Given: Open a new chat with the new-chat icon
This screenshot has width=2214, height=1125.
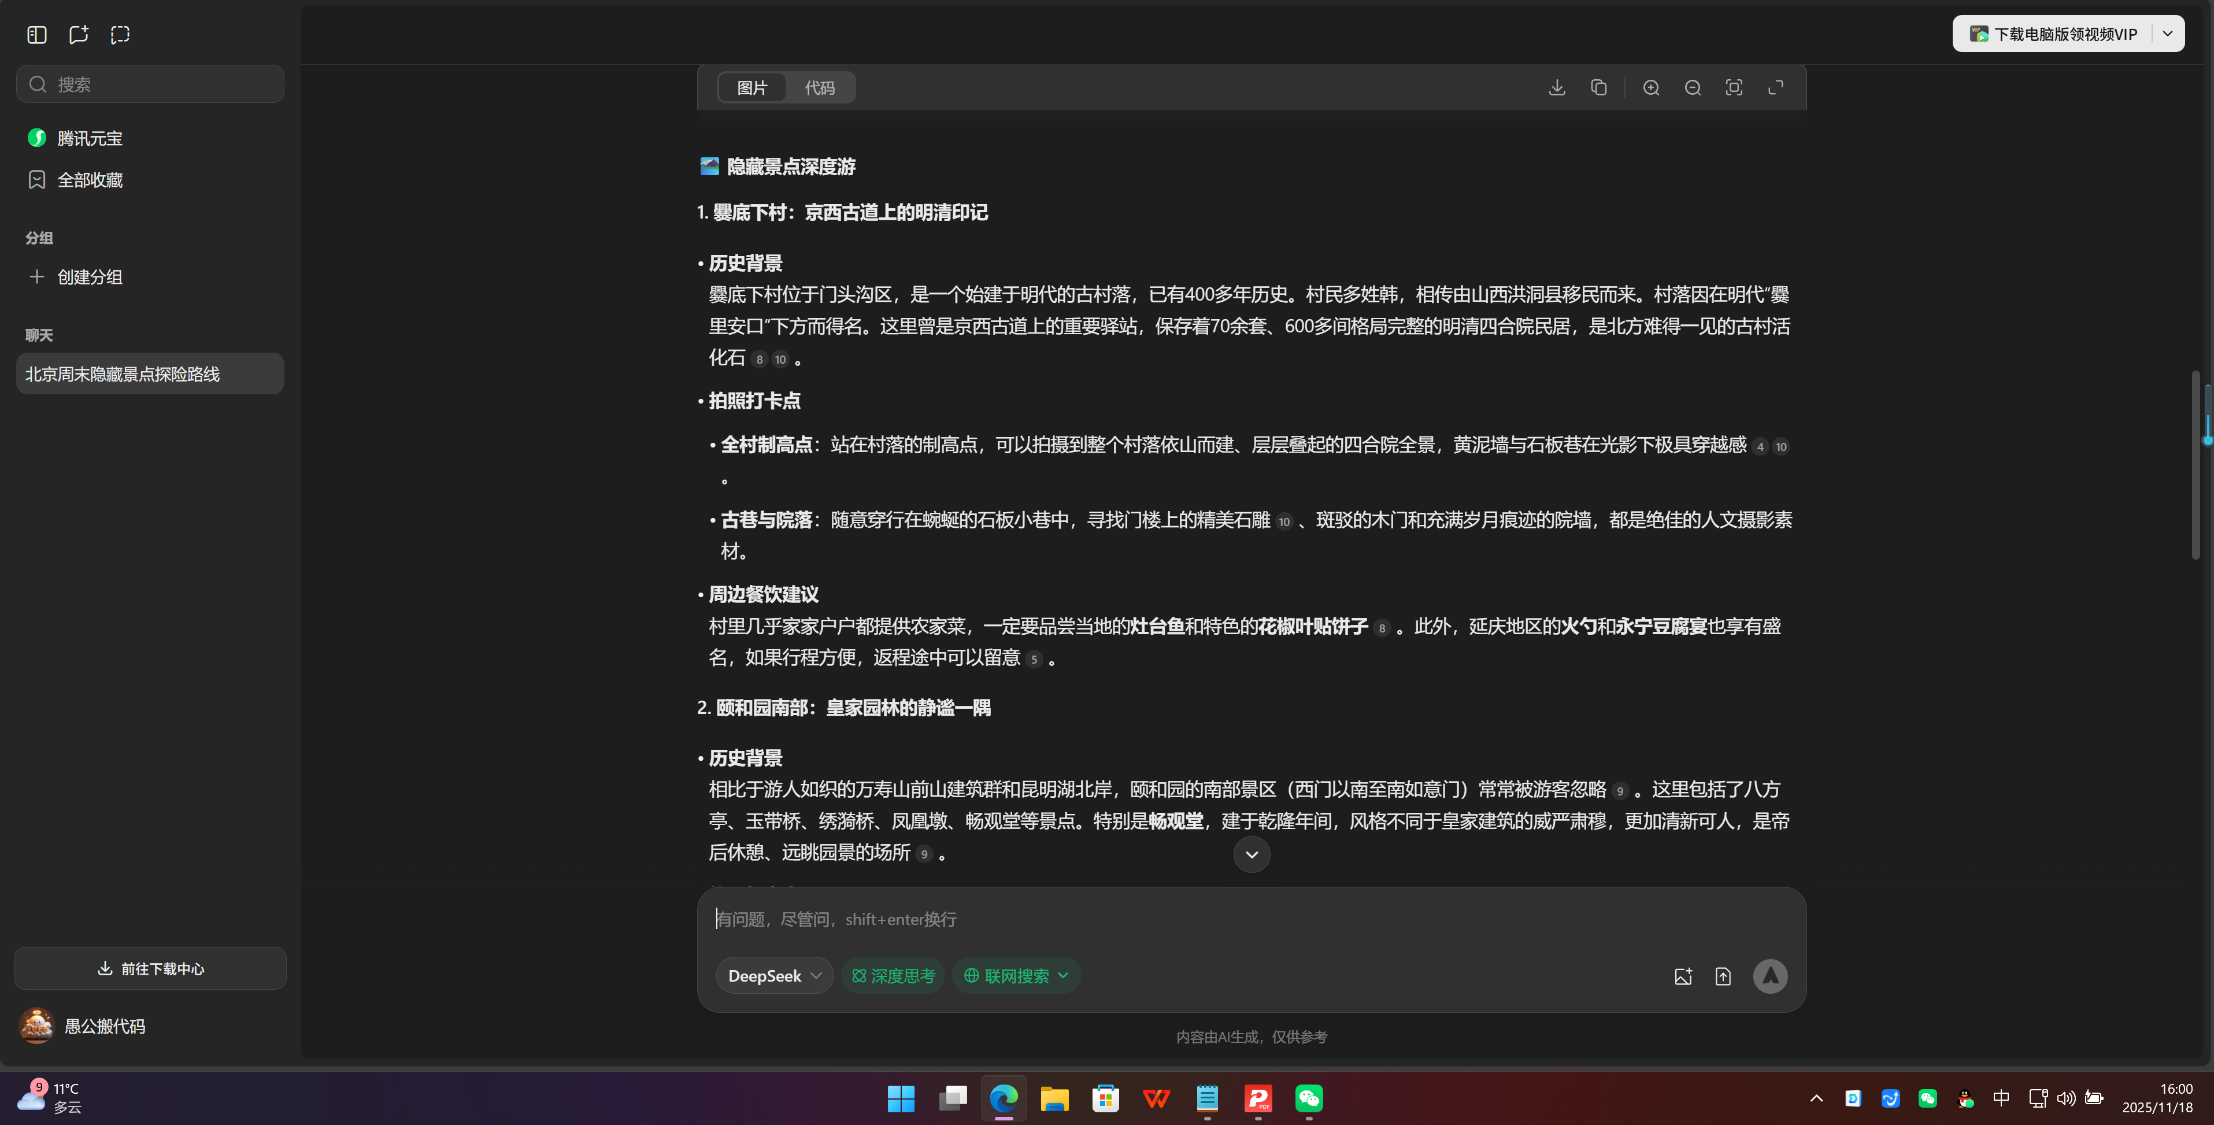Looking at the screenshot, I should click(x=78, y=34).
